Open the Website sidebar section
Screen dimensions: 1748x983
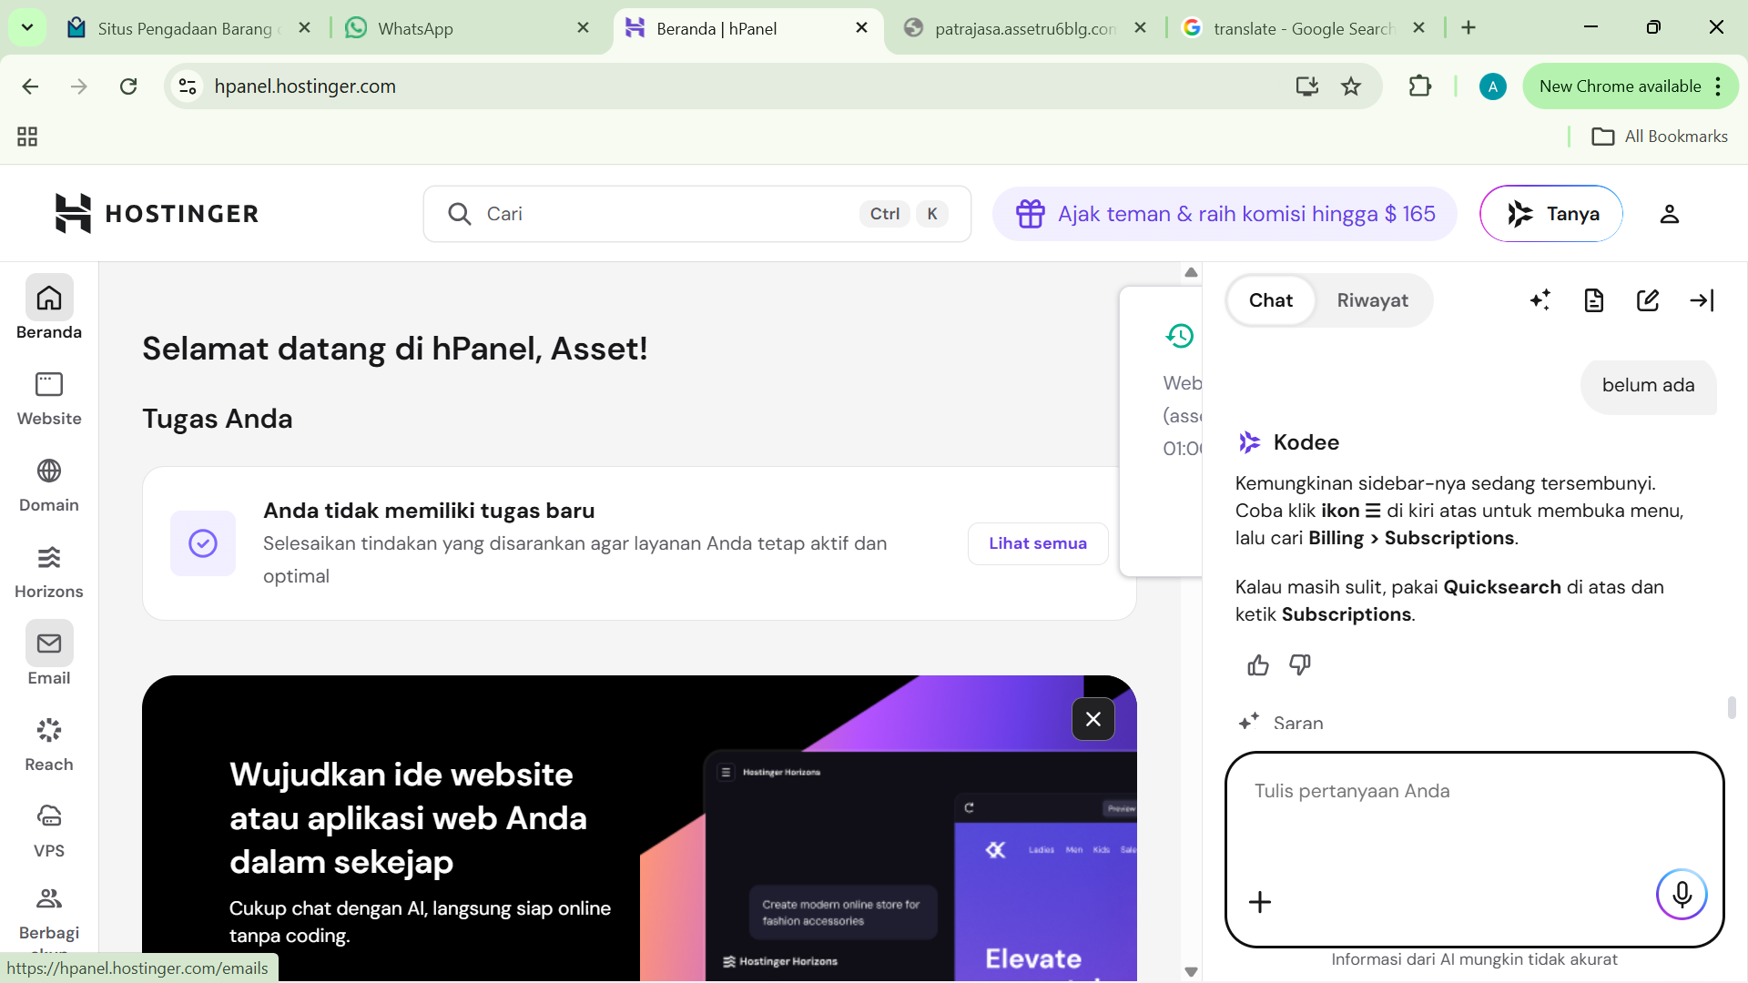pyautogui.click(x=49, y=399)
